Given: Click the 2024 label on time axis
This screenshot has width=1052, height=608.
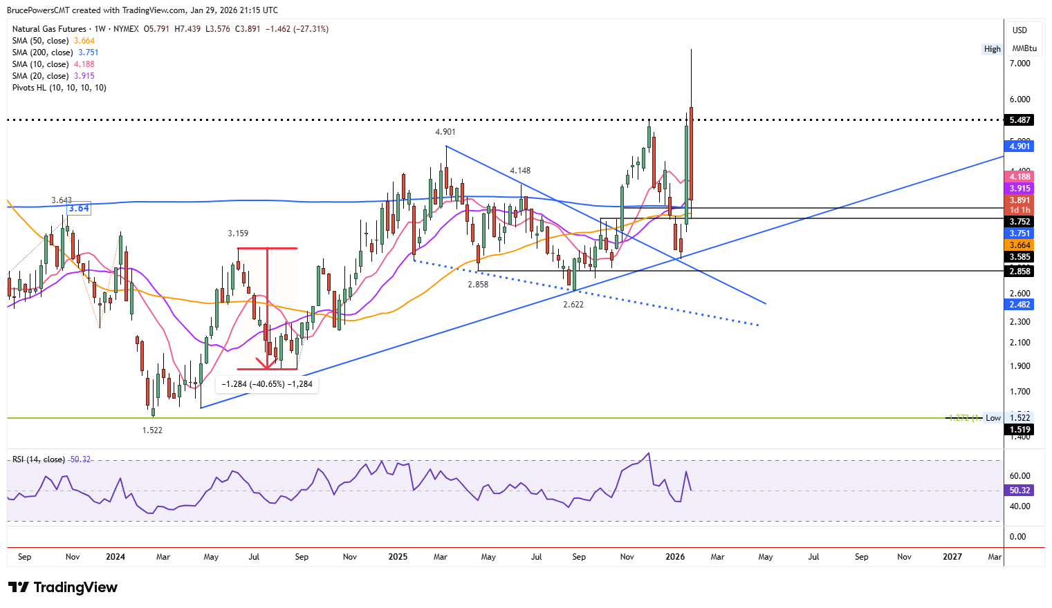Looking at the screenshot, I should (x=116, y=557).
